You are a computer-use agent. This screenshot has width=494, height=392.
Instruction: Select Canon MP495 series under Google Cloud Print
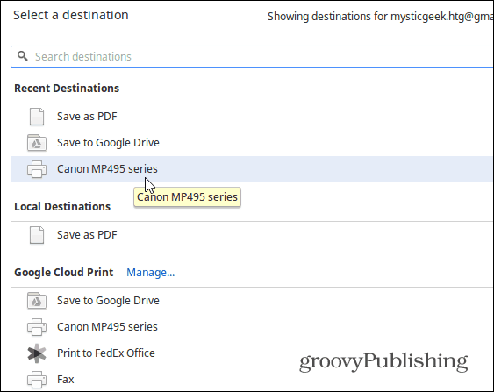pyautogui.click(x=107, y=327)
